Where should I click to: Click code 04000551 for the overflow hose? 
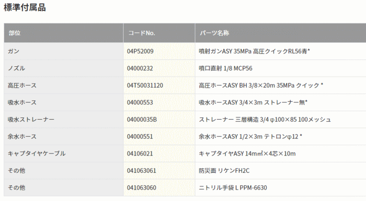click(140, 136)
